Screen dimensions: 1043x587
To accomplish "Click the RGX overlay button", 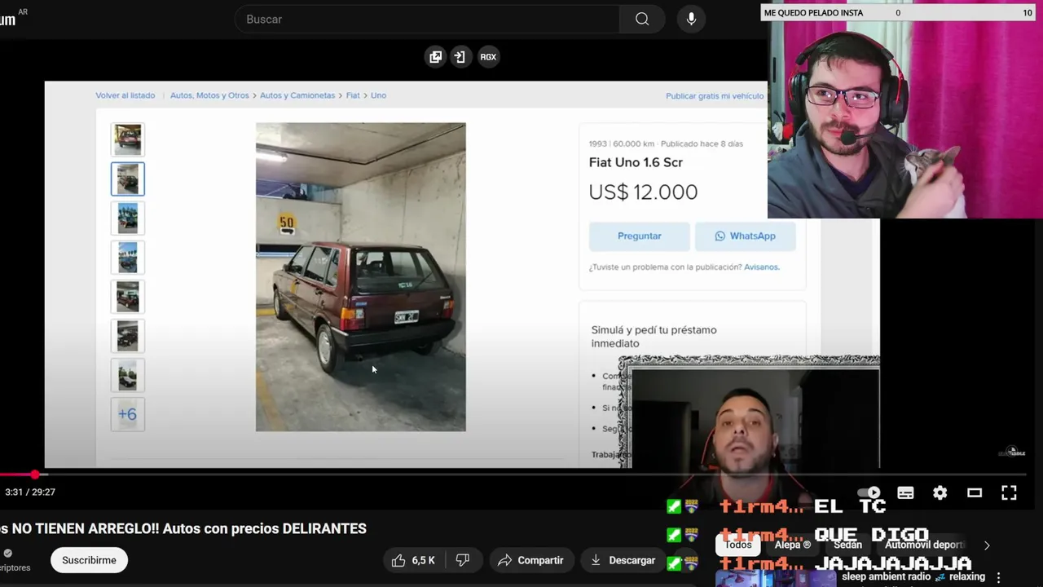I will point(488,57).
